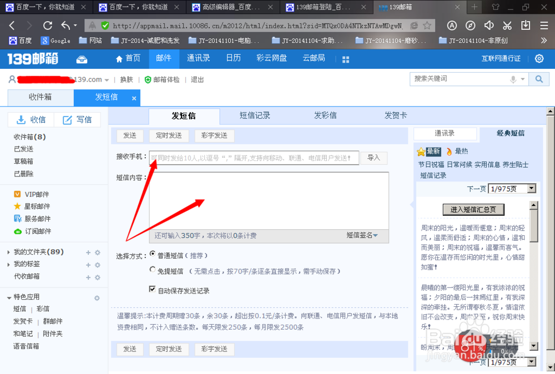Click the undo close-tab arrow icon
The height and width of the screenshot is (374, 555).
pos(65,26)
